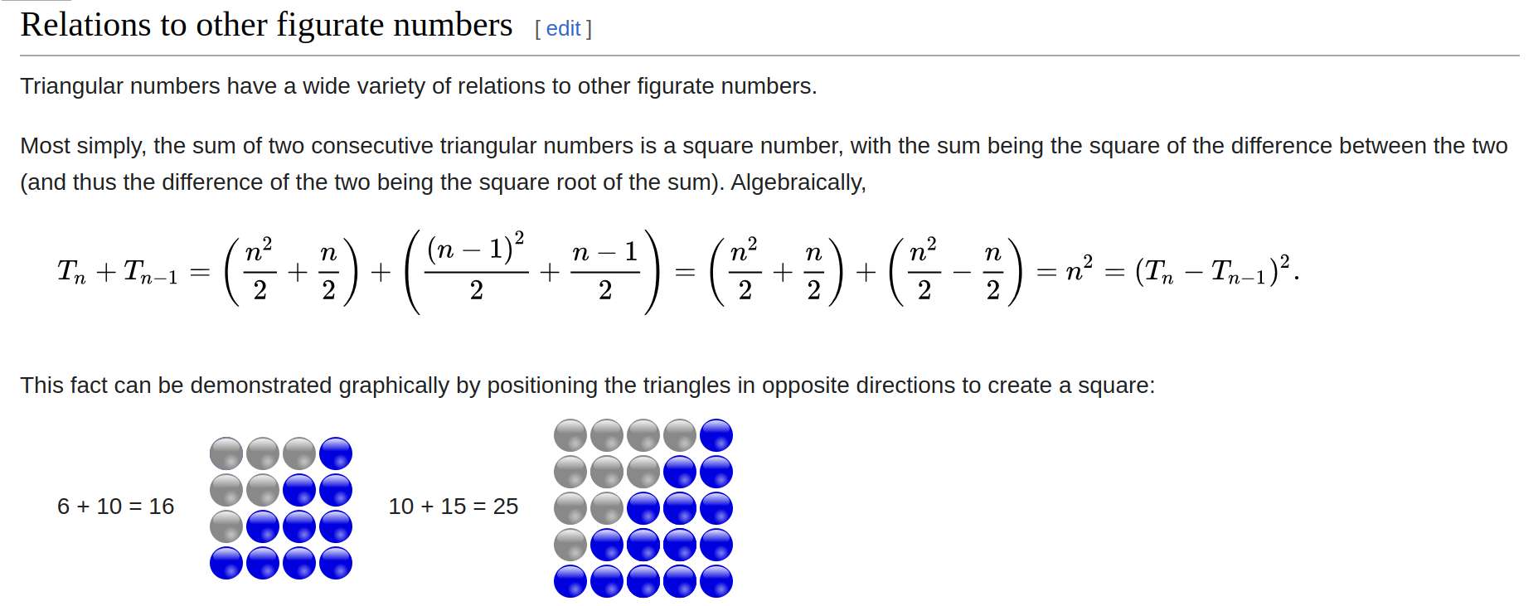This screenshot has height=606, width=1538.
Task: Click the '10 + 15 = 25' caption
Action: 454,507
